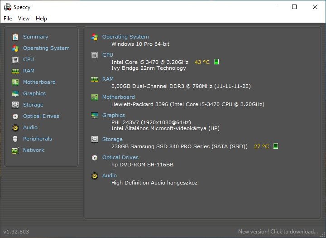Click the green CPU temperature indicator icon
This screenshot has width=326, height=238.
(216, 62)
